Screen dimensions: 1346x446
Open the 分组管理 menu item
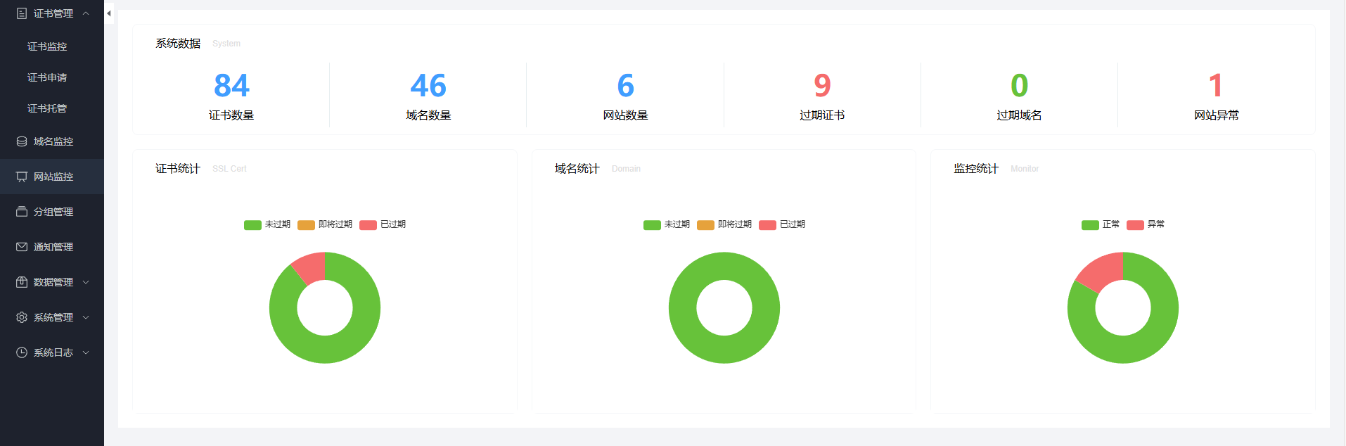click(x=52, y=212)
